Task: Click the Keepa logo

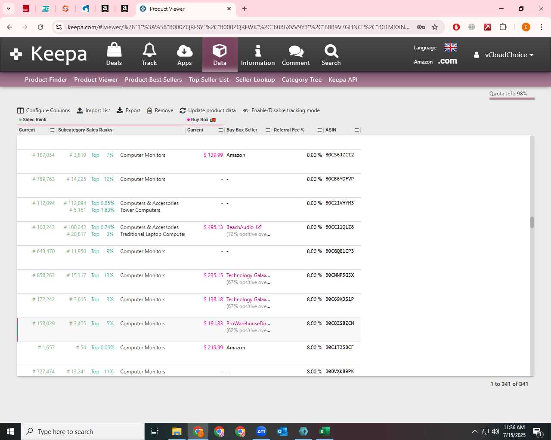Action: click(48, 54)
